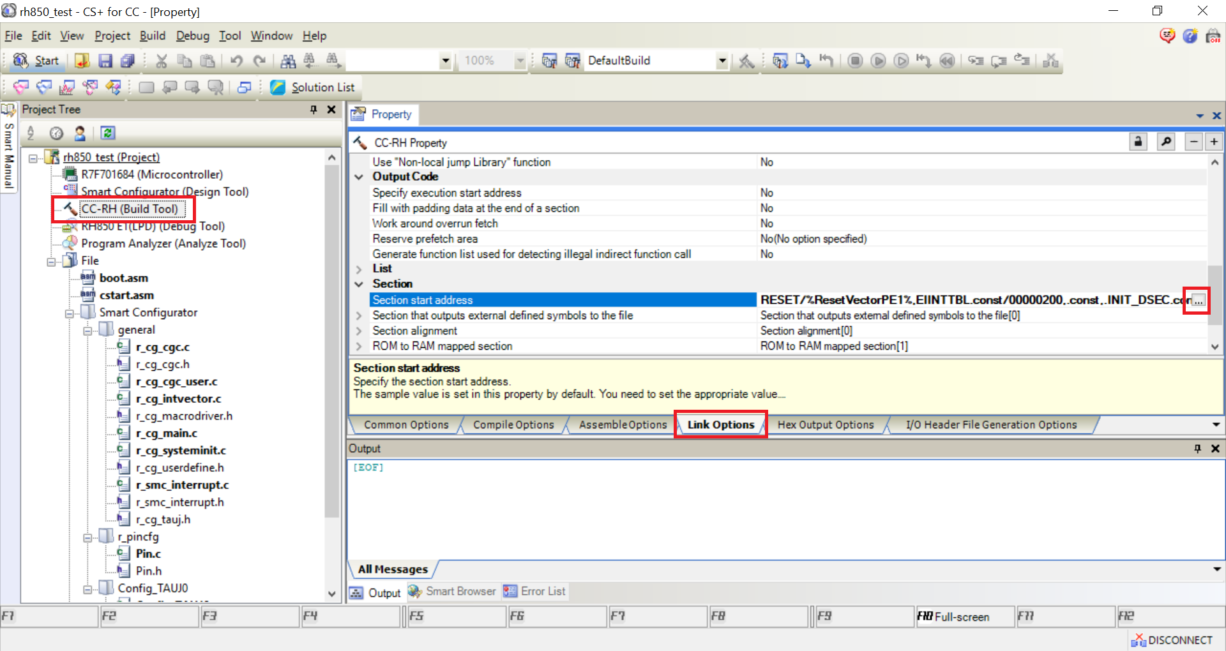
Task: Open the Build menu
Action: pos(152,36)
